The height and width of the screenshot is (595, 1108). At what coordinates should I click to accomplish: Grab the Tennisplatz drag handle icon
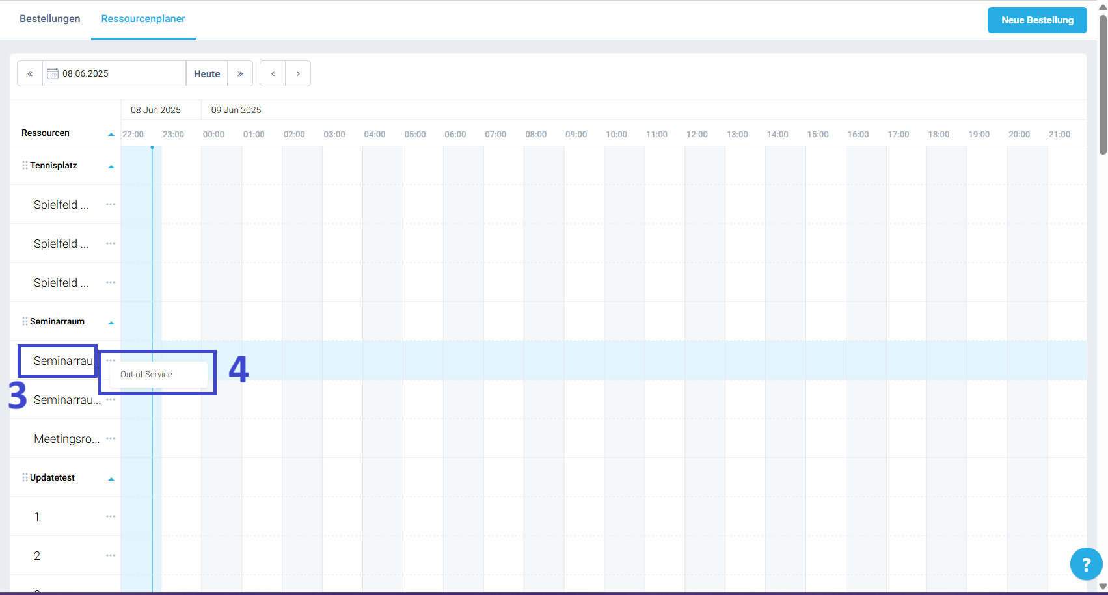click(x=25, y=165)
